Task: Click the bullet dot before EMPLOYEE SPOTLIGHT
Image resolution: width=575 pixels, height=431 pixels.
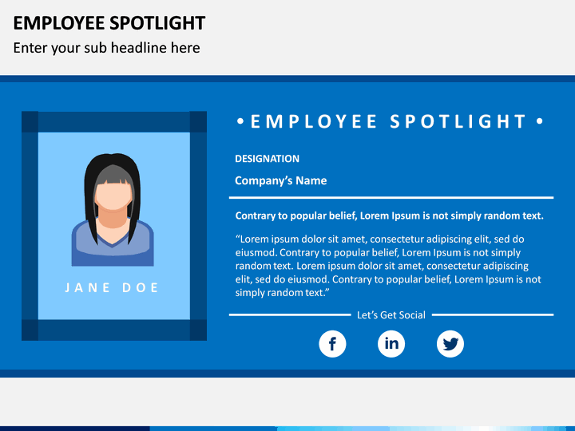Action: coord(240,121)
